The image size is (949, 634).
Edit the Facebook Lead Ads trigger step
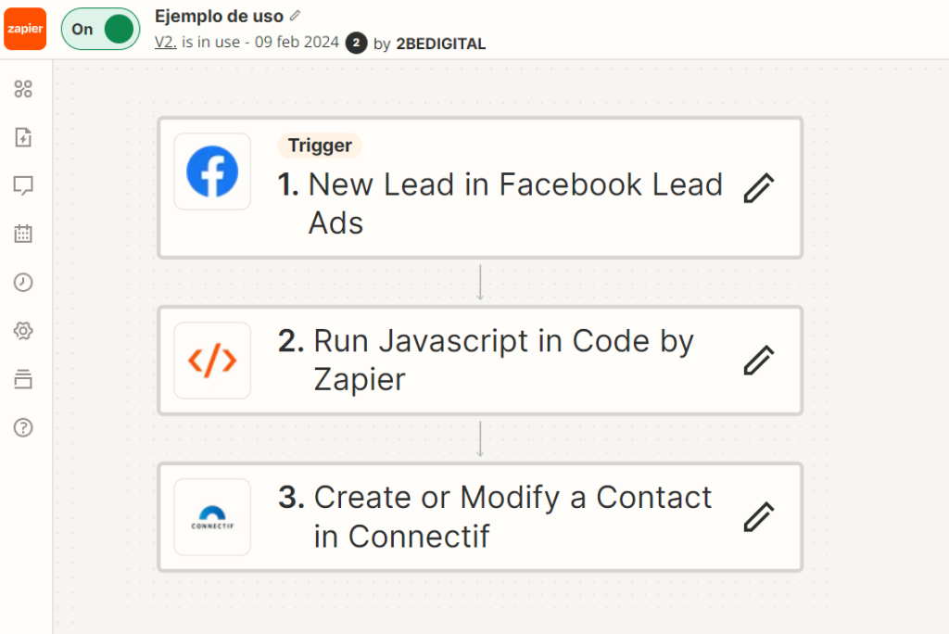[758, 188]
